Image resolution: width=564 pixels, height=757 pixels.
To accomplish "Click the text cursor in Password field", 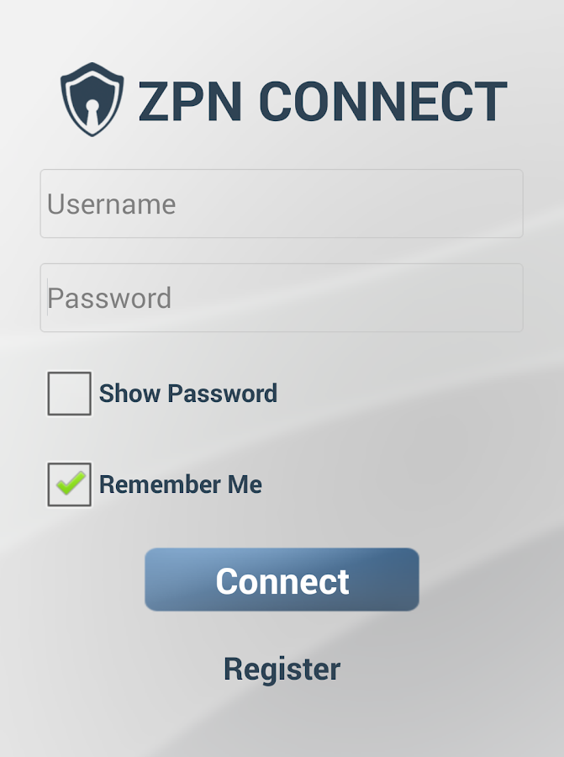I will pyautogui.click(x=47, y=298).
